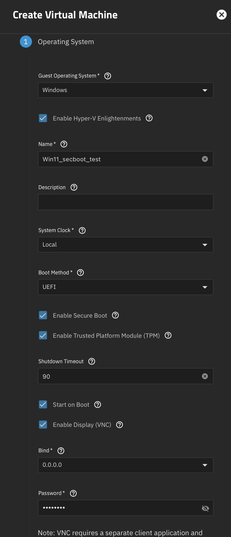This screenshot has height=537, width=231.
Task: Open Boot Method help tooltip
Action: (x=80, y=273)
